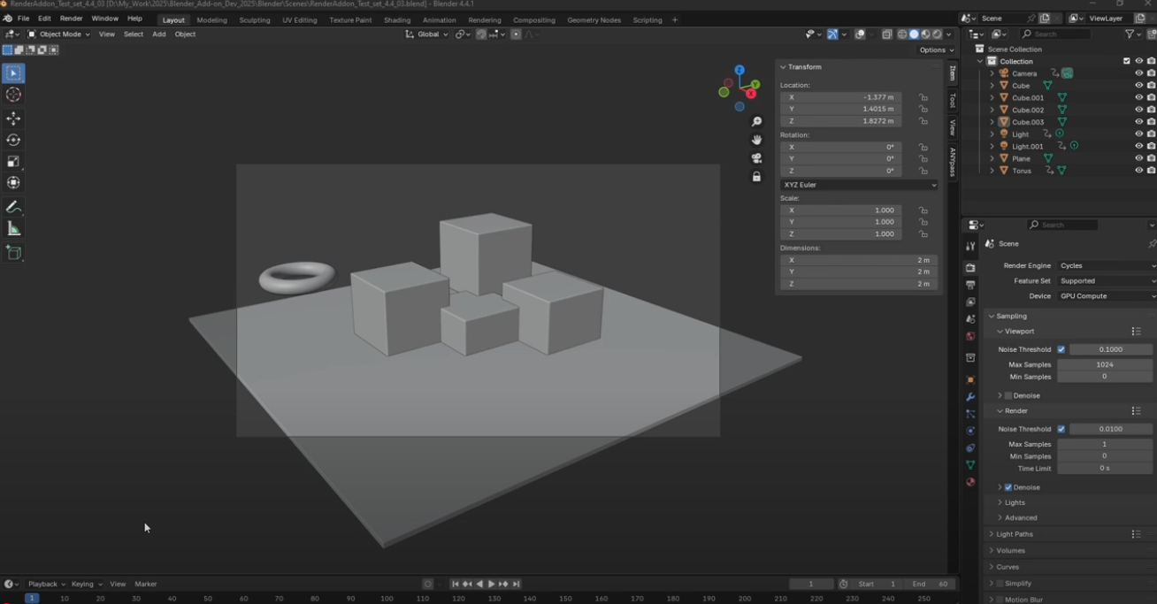Click the viewport Options button
The image size is (1157, 604).
point(936,50)
